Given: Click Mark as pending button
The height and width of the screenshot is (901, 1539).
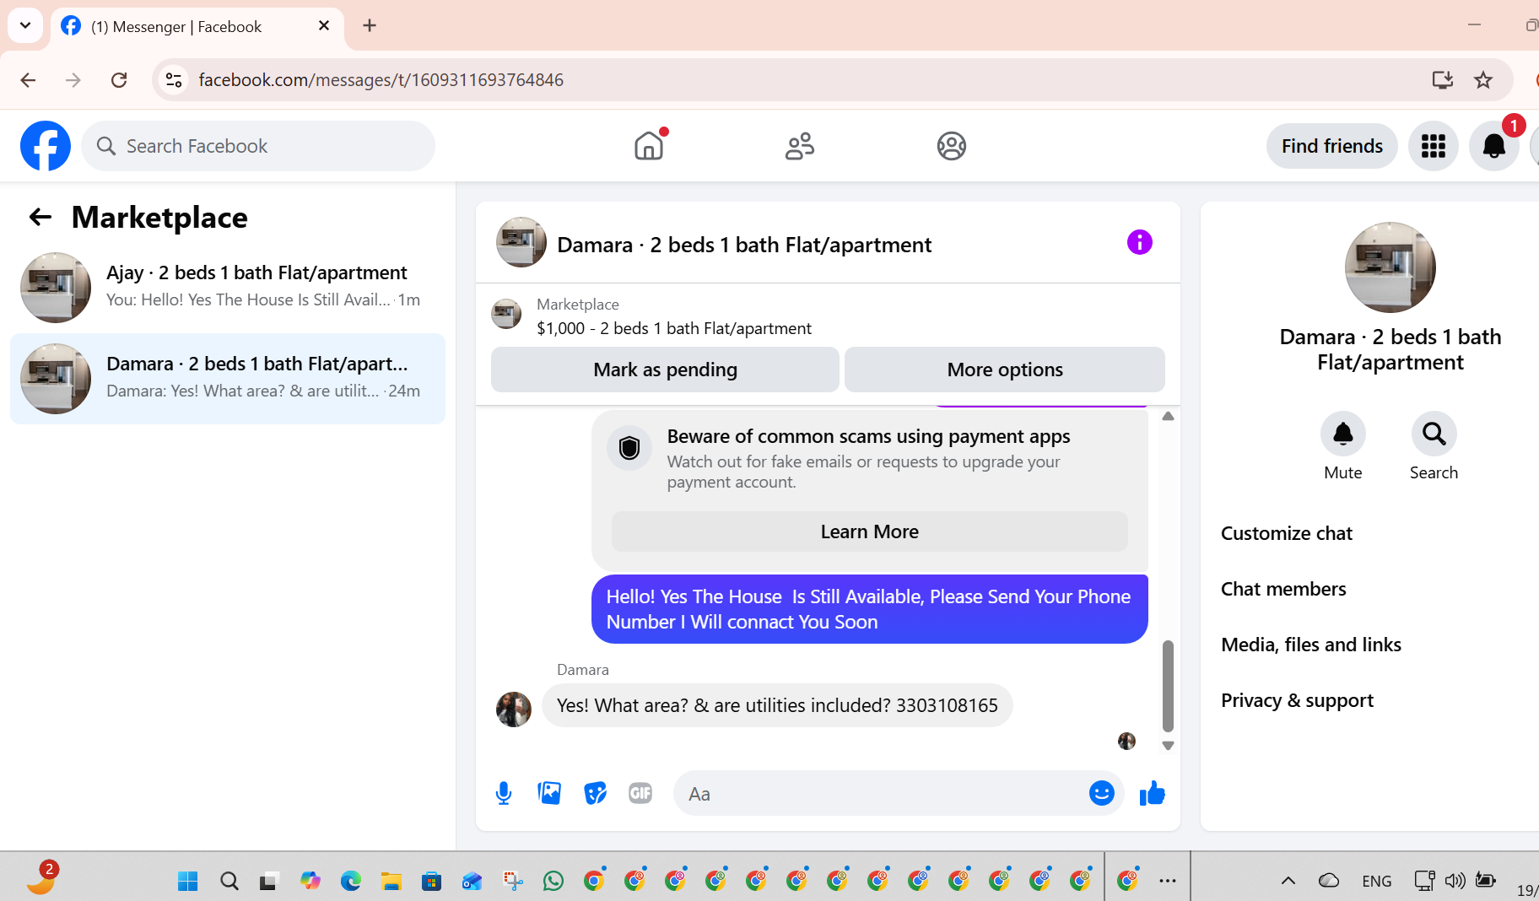Looking at the screenshot, I should tap(665, 370).
